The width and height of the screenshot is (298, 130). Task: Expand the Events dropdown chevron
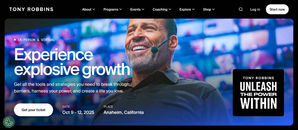point(143,9)
